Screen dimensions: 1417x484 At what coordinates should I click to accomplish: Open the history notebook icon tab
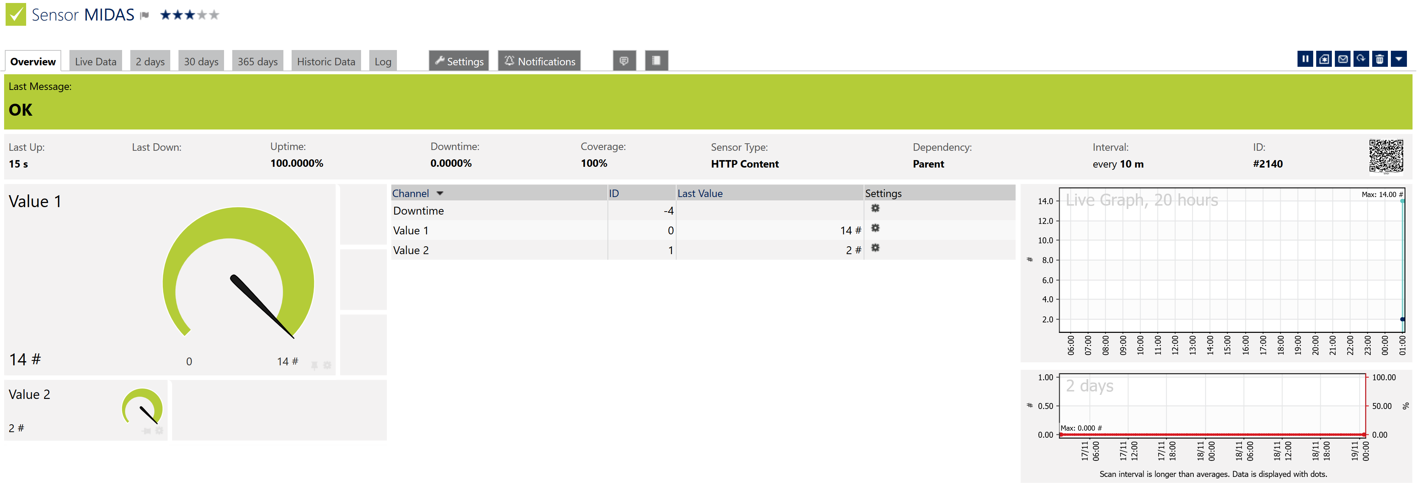[656, 60]
